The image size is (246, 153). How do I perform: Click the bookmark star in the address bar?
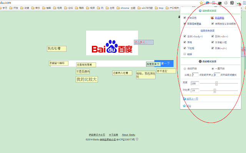click(x=201, y=3)
